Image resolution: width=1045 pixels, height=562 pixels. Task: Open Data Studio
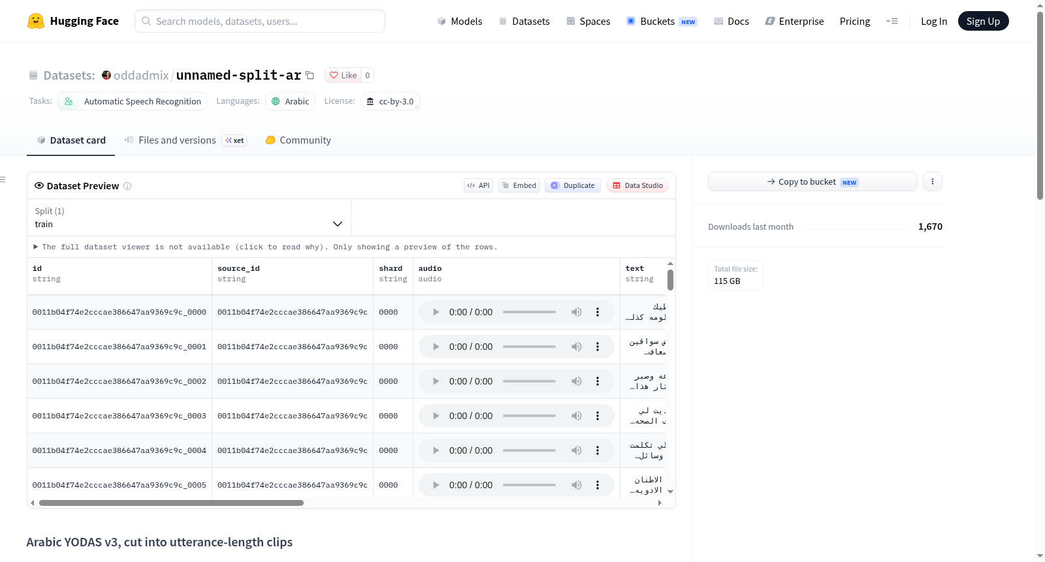[637, 185]
